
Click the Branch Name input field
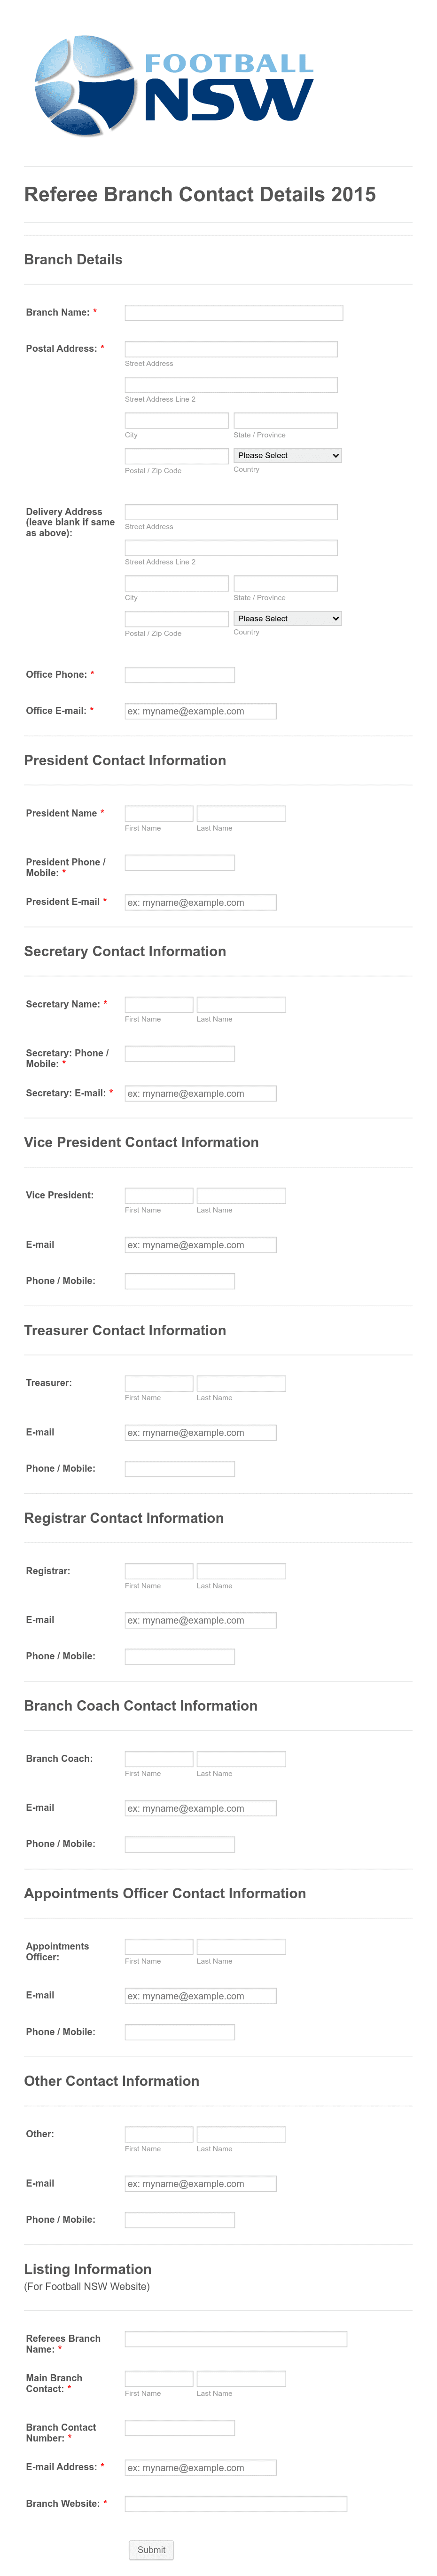pyautogui.click(x=232, y=312)
